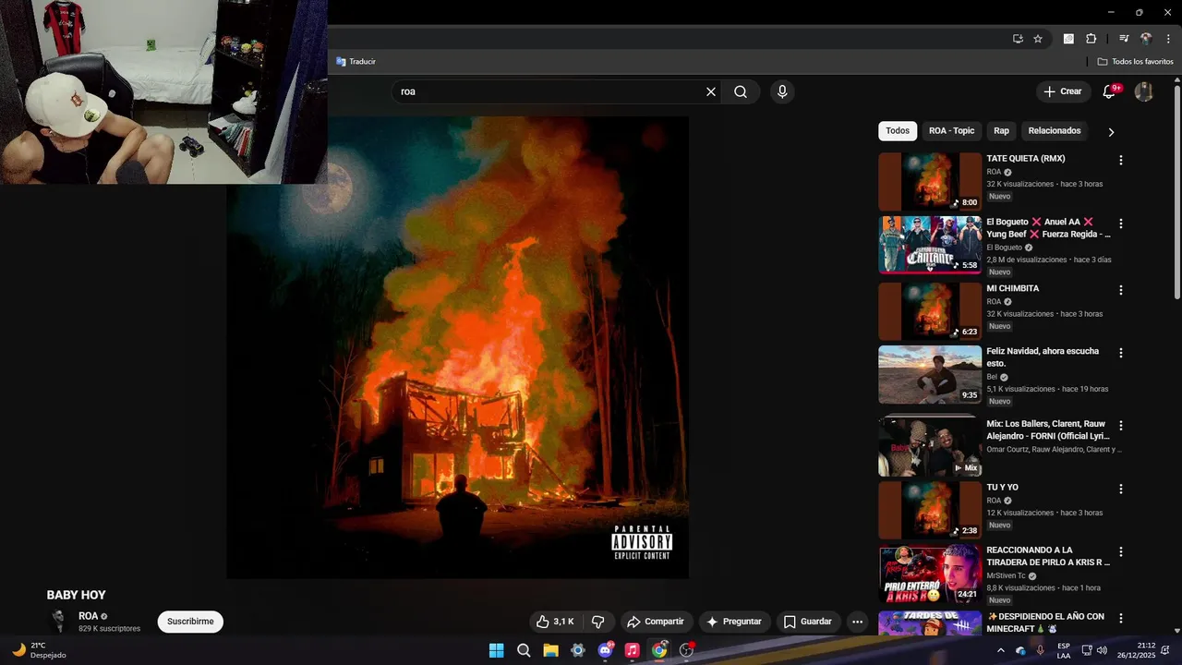Click the Preguntar button
1182x665 pixels.
click(734, 622)
